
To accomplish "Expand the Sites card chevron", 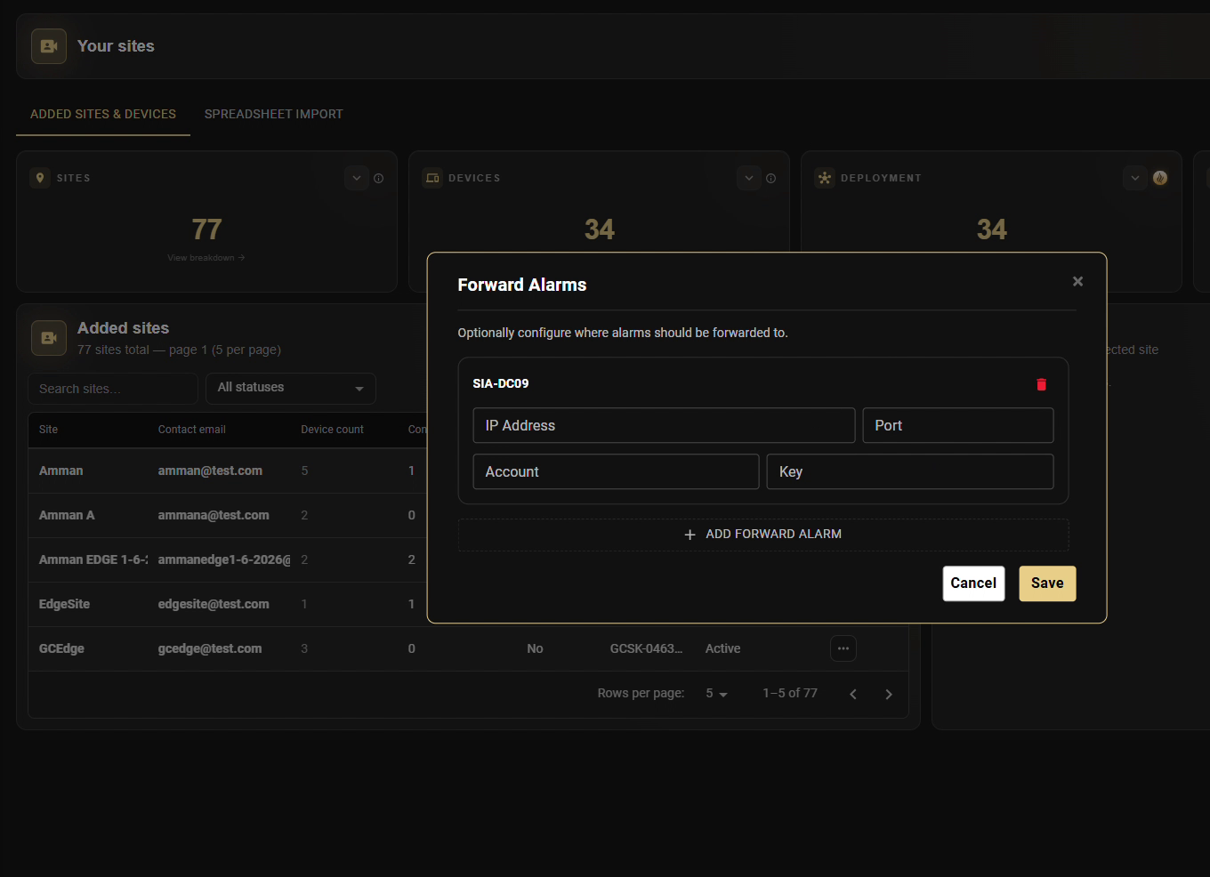I will [x=357, y=178].
